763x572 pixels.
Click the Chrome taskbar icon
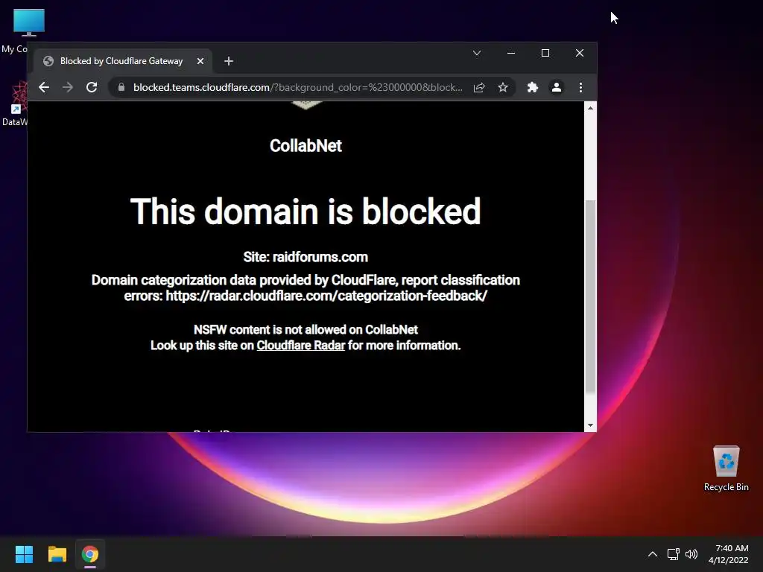pyautogui.click(x=90, y=554)
